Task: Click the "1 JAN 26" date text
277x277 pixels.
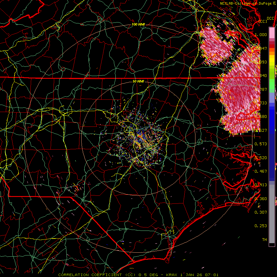Action: pyautogui.click(x=192, y=275)
